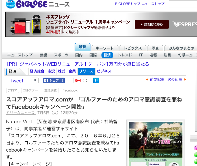Screen dimensions: 197x166
Task: Switch to the トピックス tab
Action: (133, 48)
